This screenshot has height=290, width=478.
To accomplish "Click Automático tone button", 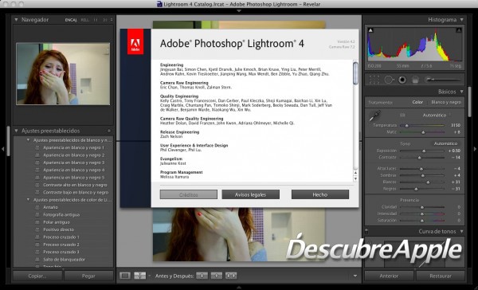I will pyautogui.click(x=445, y=143).
